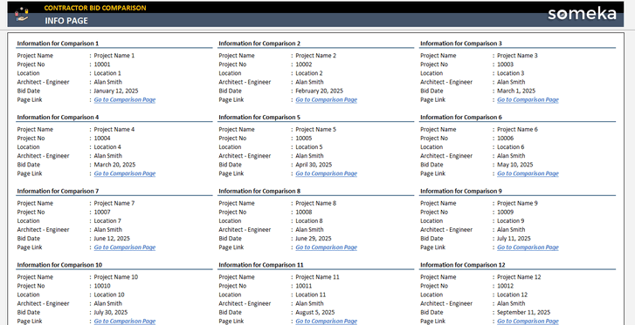This screenshot has width=635, height=325.
Task: Click the 'Location 11' value
Action: click(x=311, y=295)
